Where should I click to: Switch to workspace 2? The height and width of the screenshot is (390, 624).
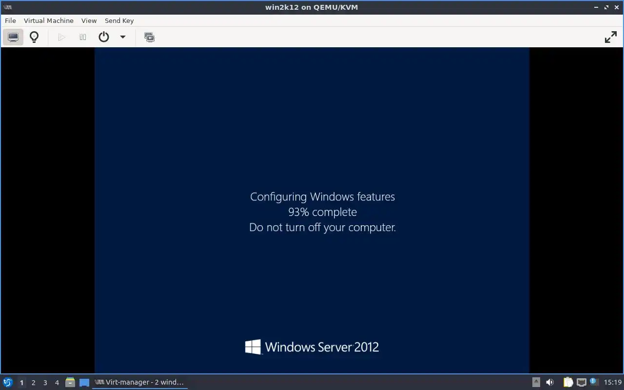(33, 383)
